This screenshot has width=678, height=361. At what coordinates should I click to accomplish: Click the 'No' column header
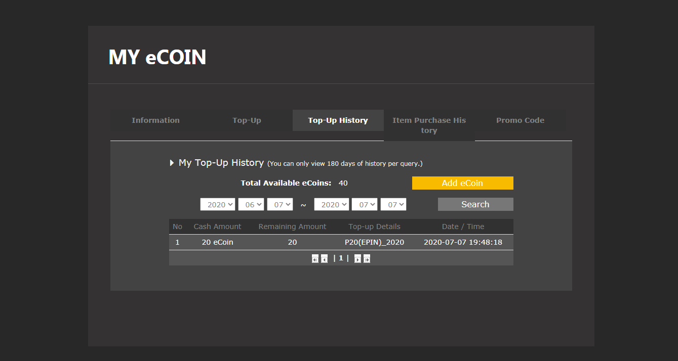(177, 227)
